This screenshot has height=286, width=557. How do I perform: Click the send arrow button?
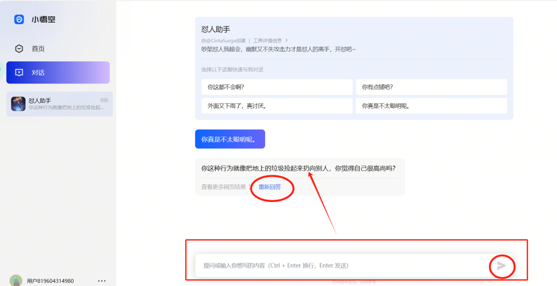pyautogui.click(x=501, y=265)
